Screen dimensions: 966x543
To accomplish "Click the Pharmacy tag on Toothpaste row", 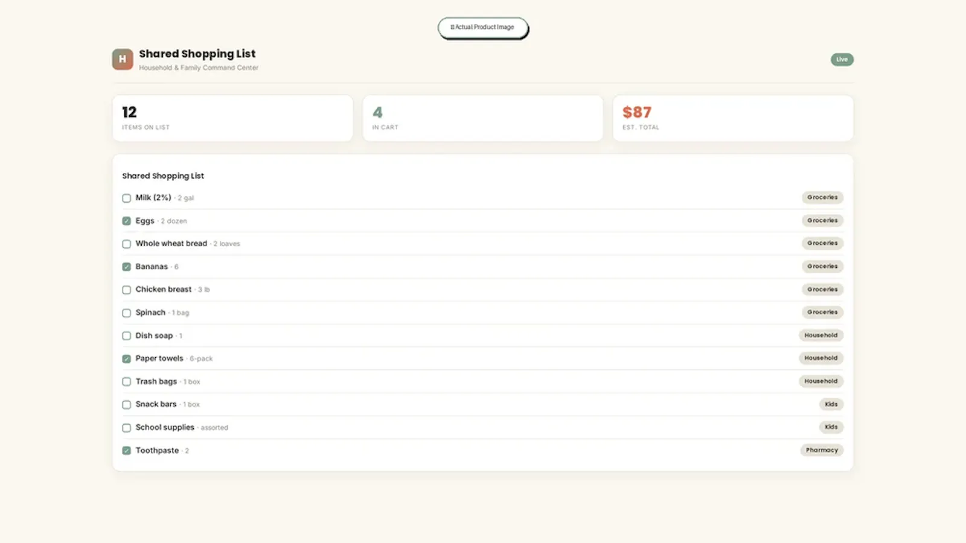I will pyautogui.click(x=822, y=450).
